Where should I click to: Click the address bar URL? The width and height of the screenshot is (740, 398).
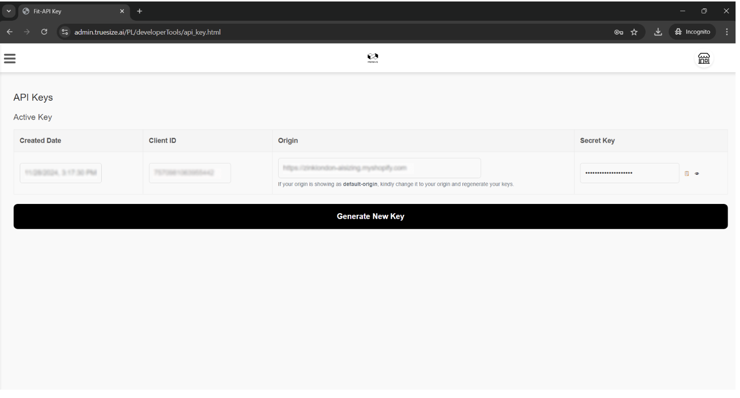[147, 32]
